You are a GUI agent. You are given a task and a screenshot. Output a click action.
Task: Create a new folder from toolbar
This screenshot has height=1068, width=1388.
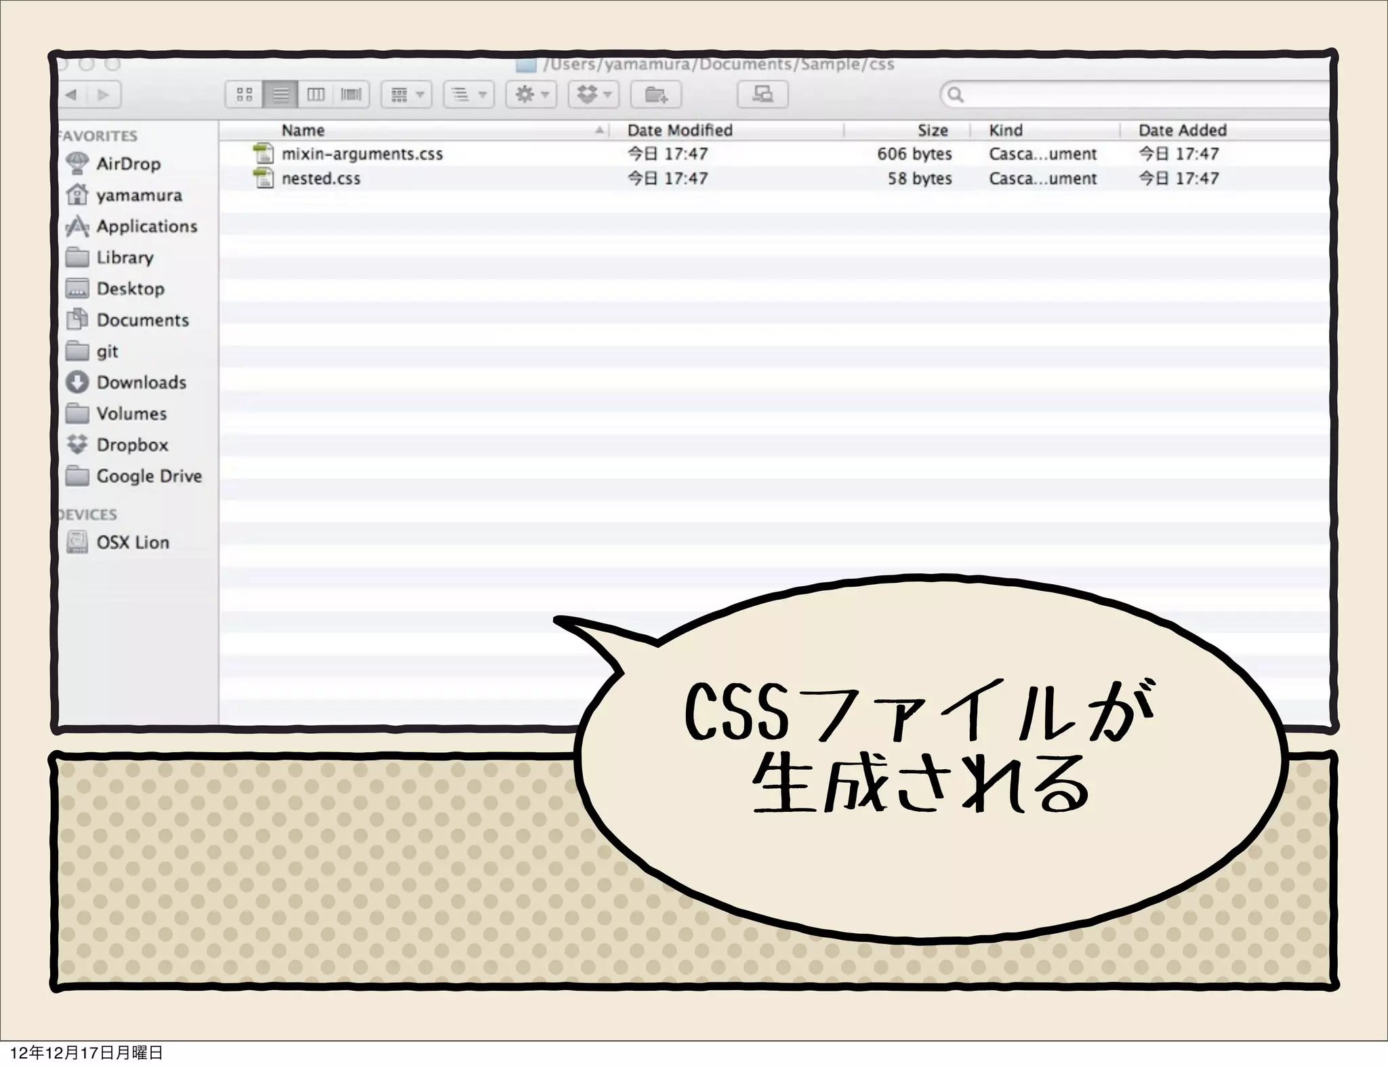[655, 94]
